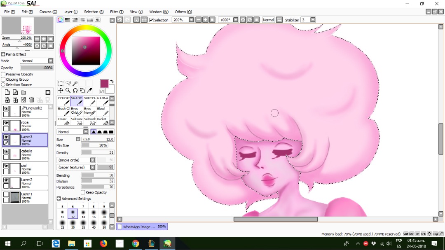Create a new linework layer
Viewport: 445px width, 250px height.
15,92
